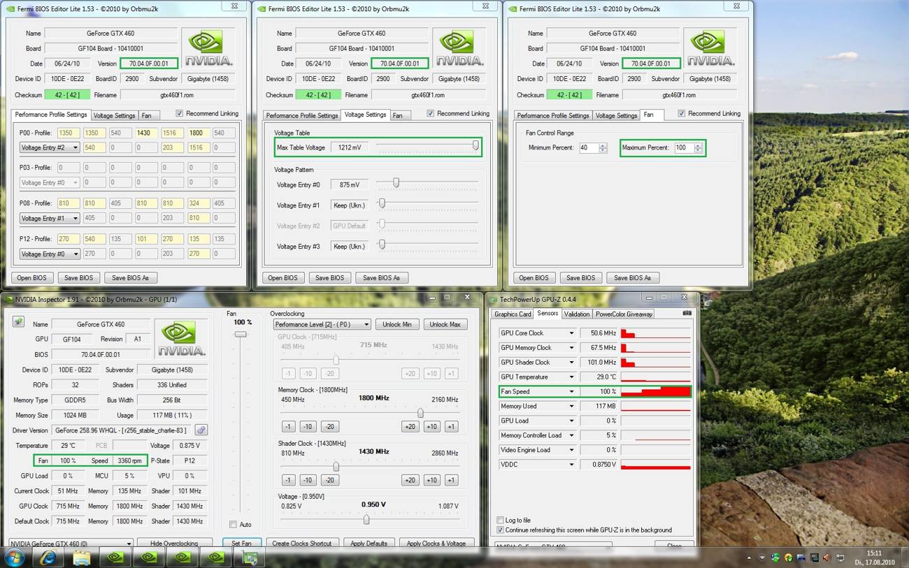Click Save BIOS As in right BIOS Editor window
The height and width of the screenshot is (568, 909).
[633, 277]
